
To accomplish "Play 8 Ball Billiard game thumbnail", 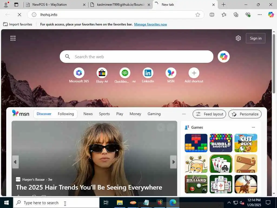I will coord(196,184).
